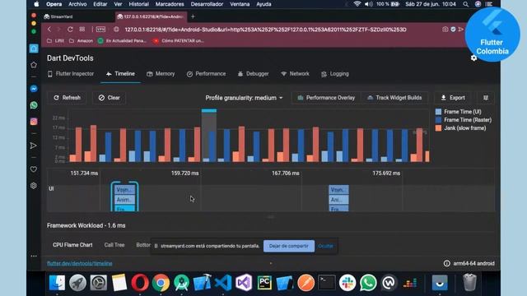Switch to the Debugger tab
Screen dimensions: 527x296
253,74
